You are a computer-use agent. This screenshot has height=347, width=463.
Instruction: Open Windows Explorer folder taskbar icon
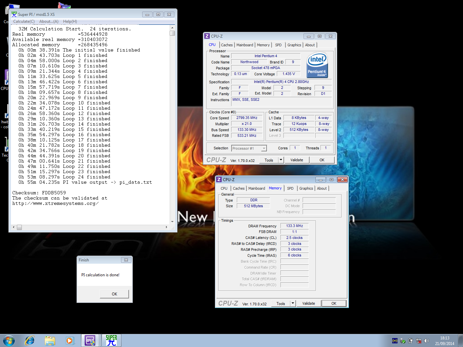click(50, 340)
